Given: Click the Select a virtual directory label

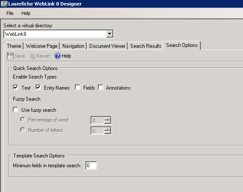Looking at the screenshot, I should (x=28, y=26).
